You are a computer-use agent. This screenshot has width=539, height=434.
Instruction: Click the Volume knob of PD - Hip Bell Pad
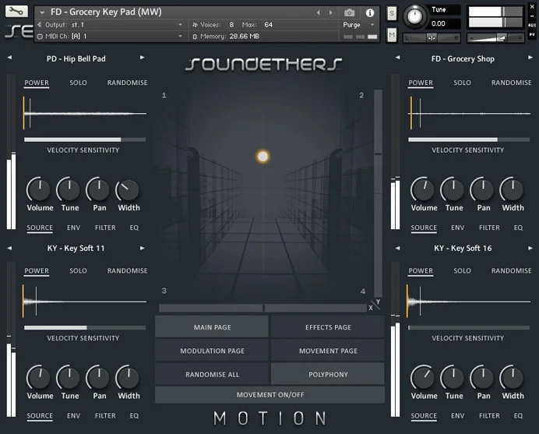pyautogui.click(x=38, y=189)
